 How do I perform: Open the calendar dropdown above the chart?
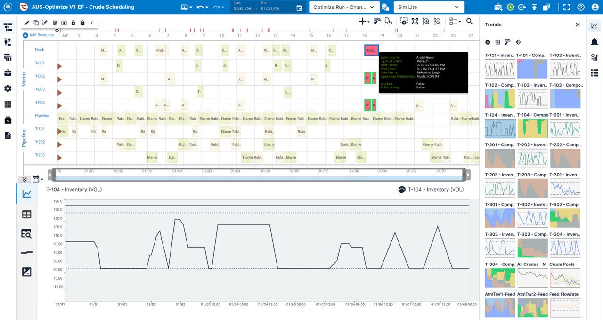(x=38, y=179)
